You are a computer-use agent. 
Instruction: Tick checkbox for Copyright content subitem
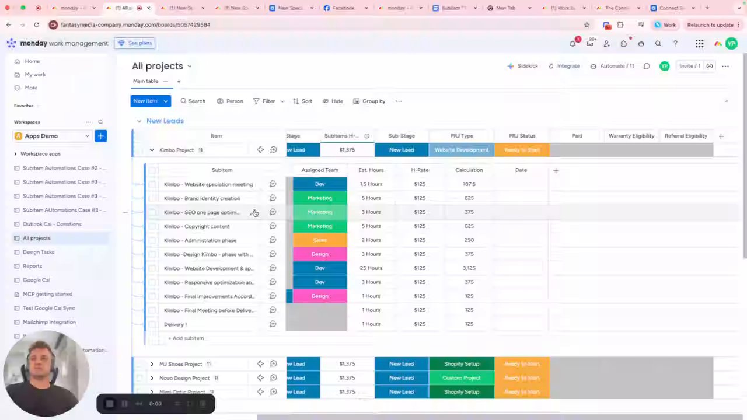point(152,226)
